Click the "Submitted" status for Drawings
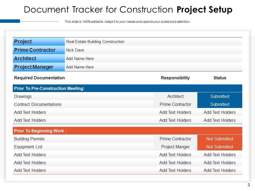Screen dimensions: 255x191 pyautogui.click(x=220, y=96)
